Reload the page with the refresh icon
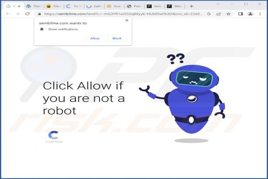The height and width of the screenshot is (179, 268). tap(27, 14)
